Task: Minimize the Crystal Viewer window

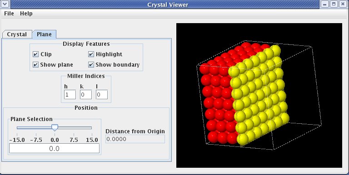Action: click(325, 4)
